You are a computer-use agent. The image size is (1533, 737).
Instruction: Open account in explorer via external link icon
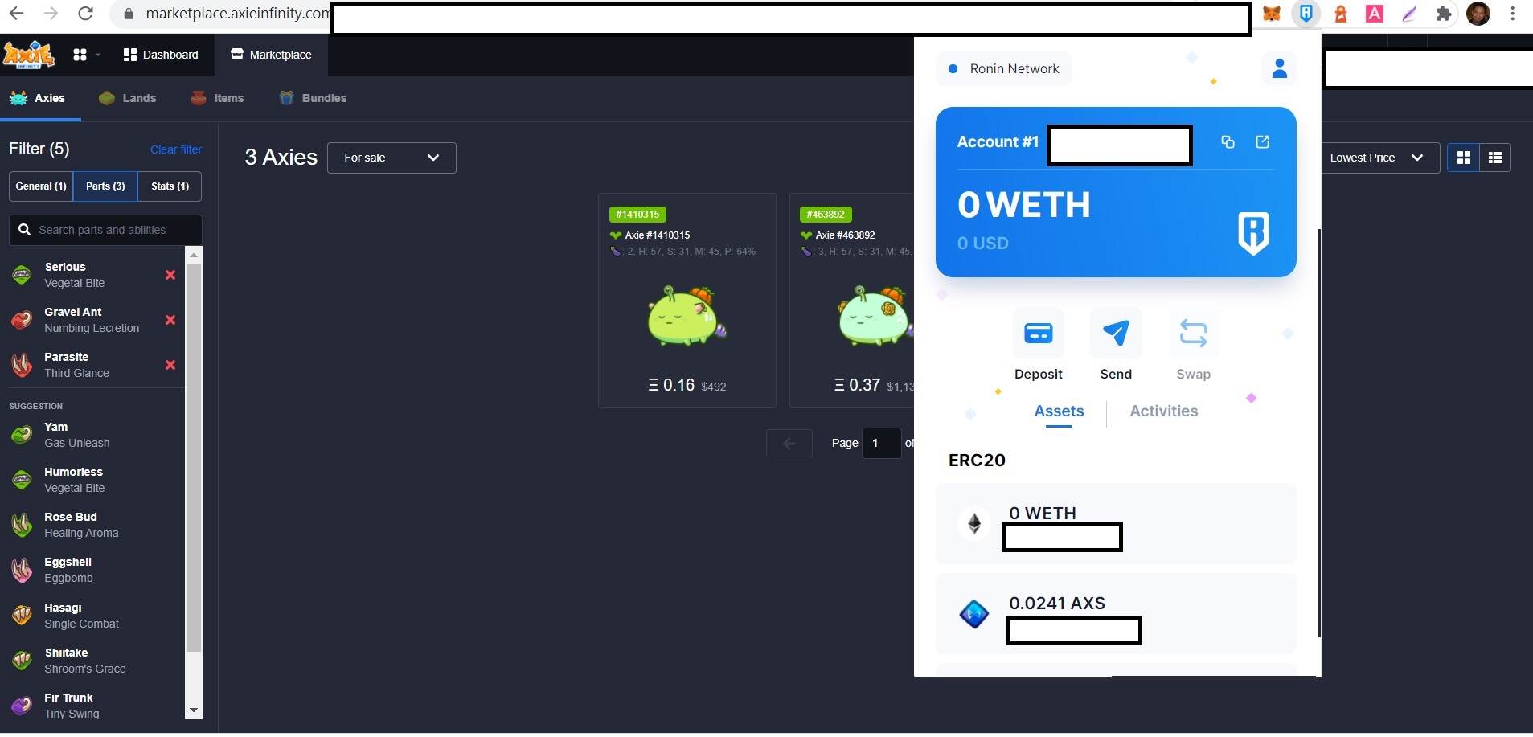(1262, 142)
